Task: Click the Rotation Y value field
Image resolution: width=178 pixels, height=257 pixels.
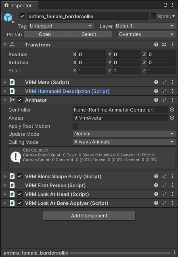Action: [127, 62]
